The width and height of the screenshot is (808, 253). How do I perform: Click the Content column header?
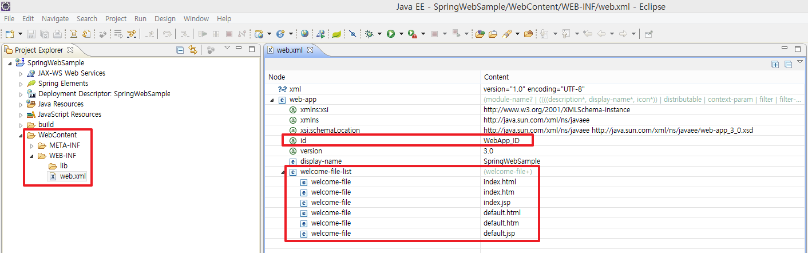pyautogui.click(x=496, y=77)
